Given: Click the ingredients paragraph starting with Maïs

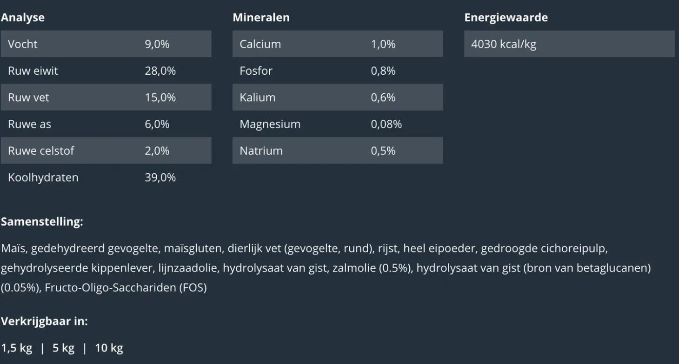Looking at the screenshot, I should point(326,268).
